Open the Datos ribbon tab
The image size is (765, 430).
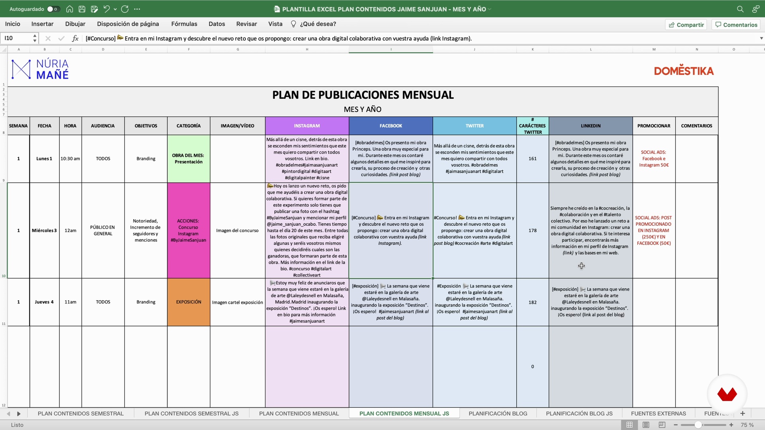point(217,24)
